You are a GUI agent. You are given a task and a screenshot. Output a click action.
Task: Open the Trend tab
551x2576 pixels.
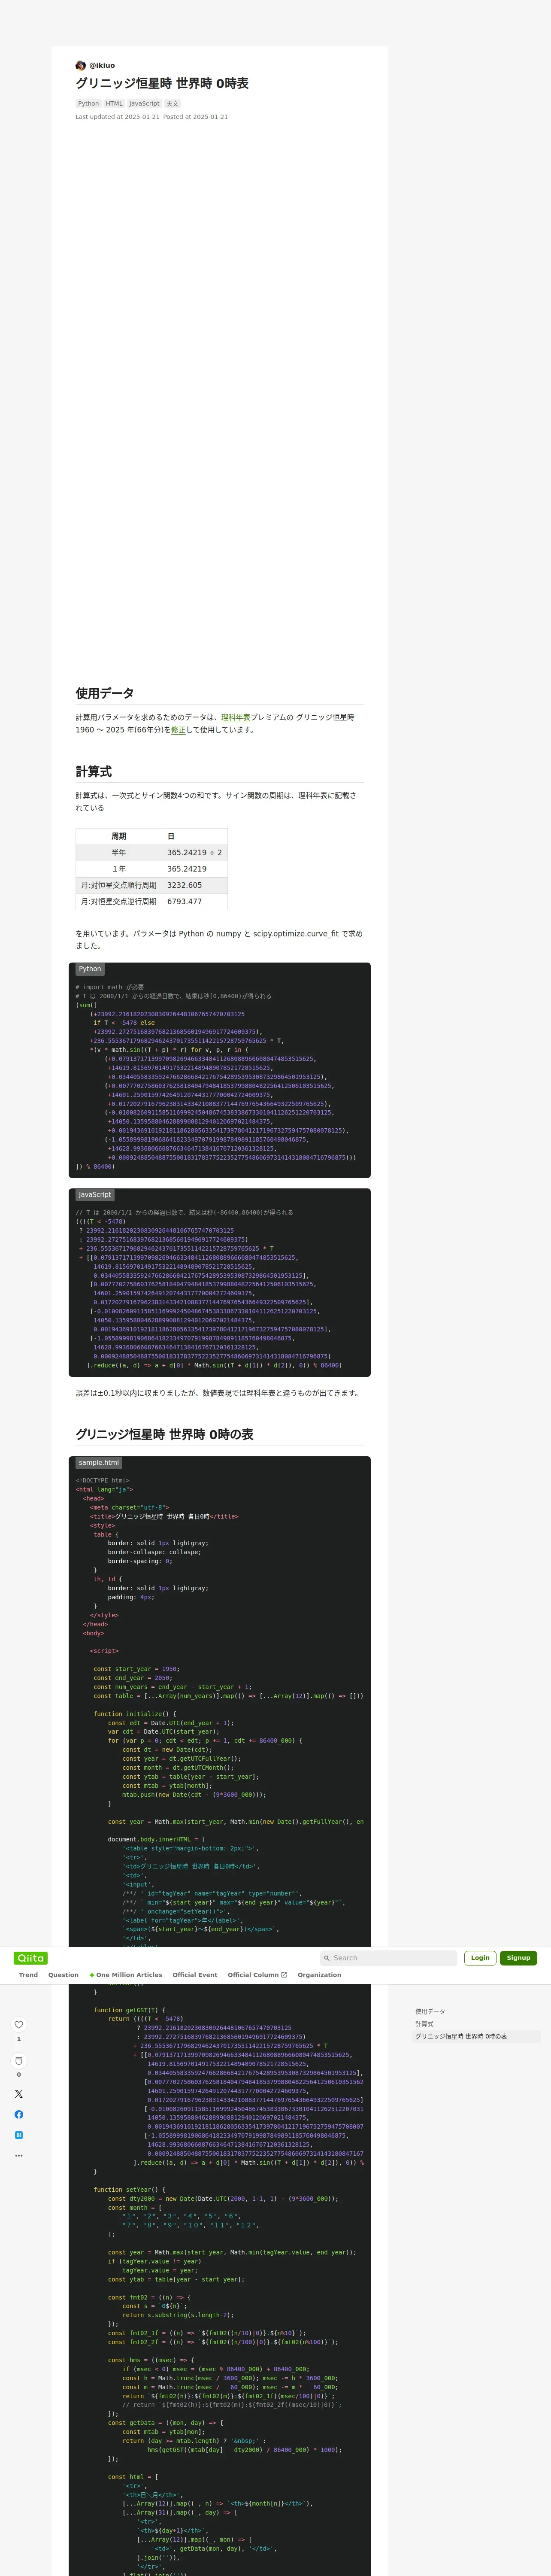coord(28,1975)
